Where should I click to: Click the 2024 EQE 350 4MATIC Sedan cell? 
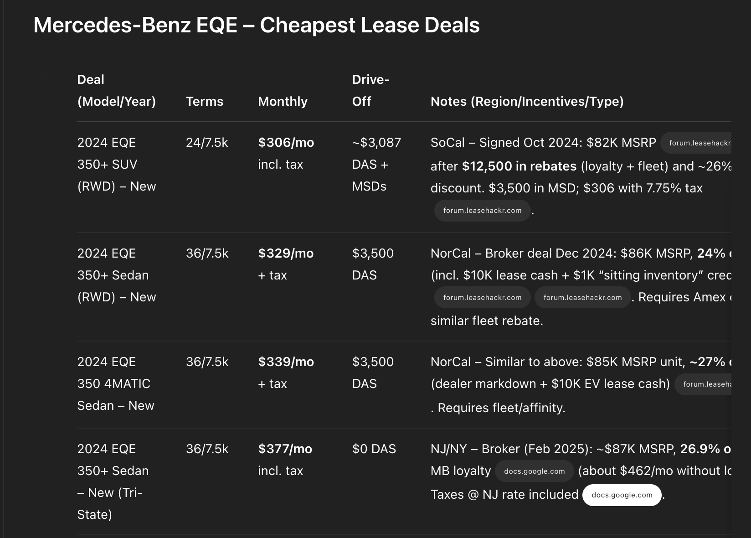pos(116,383)
